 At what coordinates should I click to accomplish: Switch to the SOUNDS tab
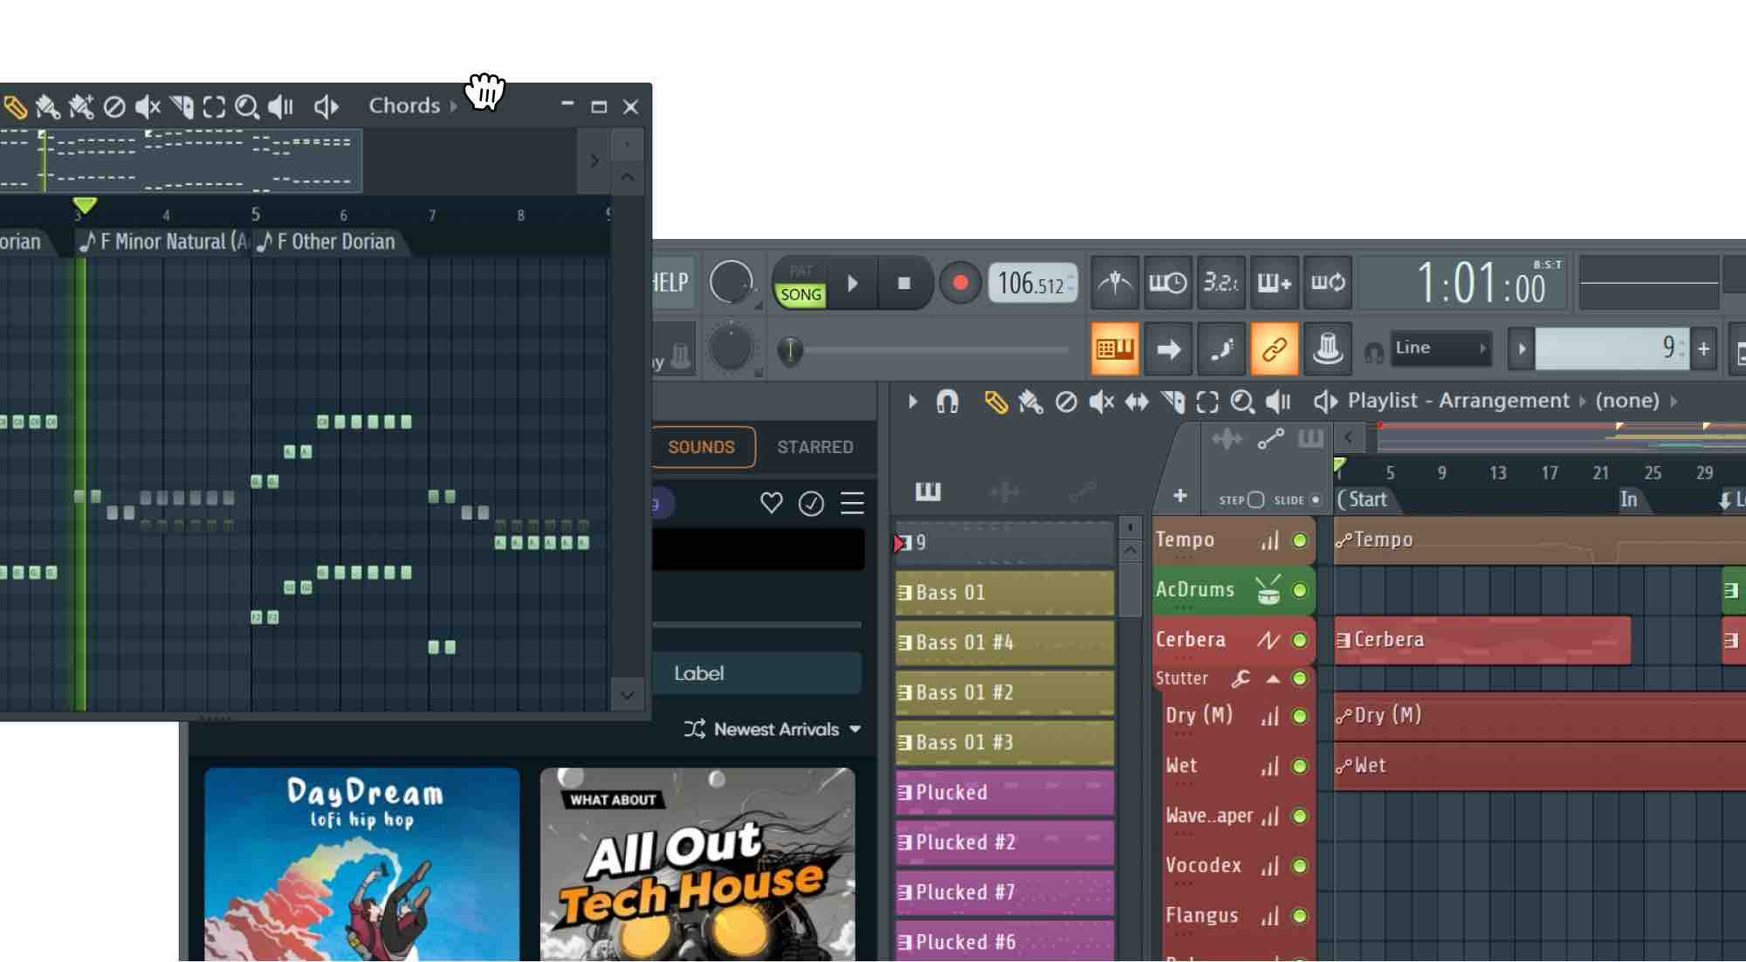click(x=701, y=447)
